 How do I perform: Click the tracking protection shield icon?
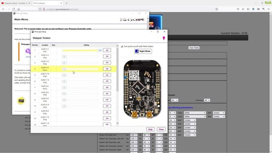pyautogui.click(x=40, y=9)
